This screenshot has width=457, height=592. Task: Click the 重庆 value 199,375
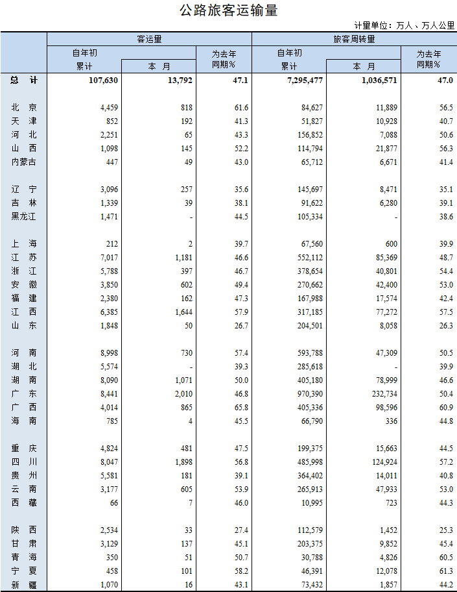[310, 448]
